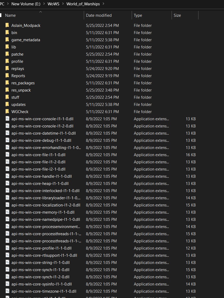
Task: Click the bin folder icon
Action: [x=7, y=32]
